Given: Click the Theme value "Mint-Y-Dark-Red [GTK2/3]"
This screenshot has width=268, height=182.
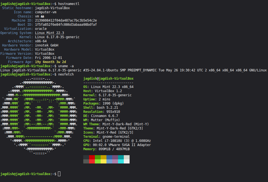Looking at the screenshot, I should pyautogui.click(x=120, y=128).
